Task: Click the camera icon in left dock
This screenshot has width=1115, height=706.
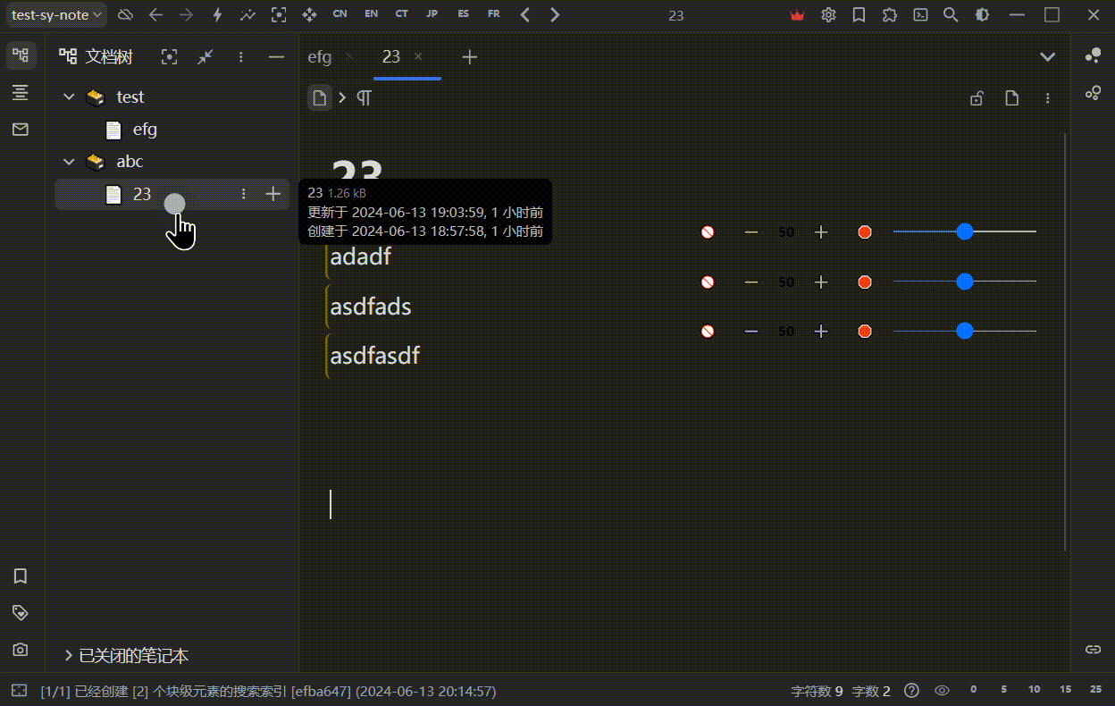Action: click(x=21, y=650)
